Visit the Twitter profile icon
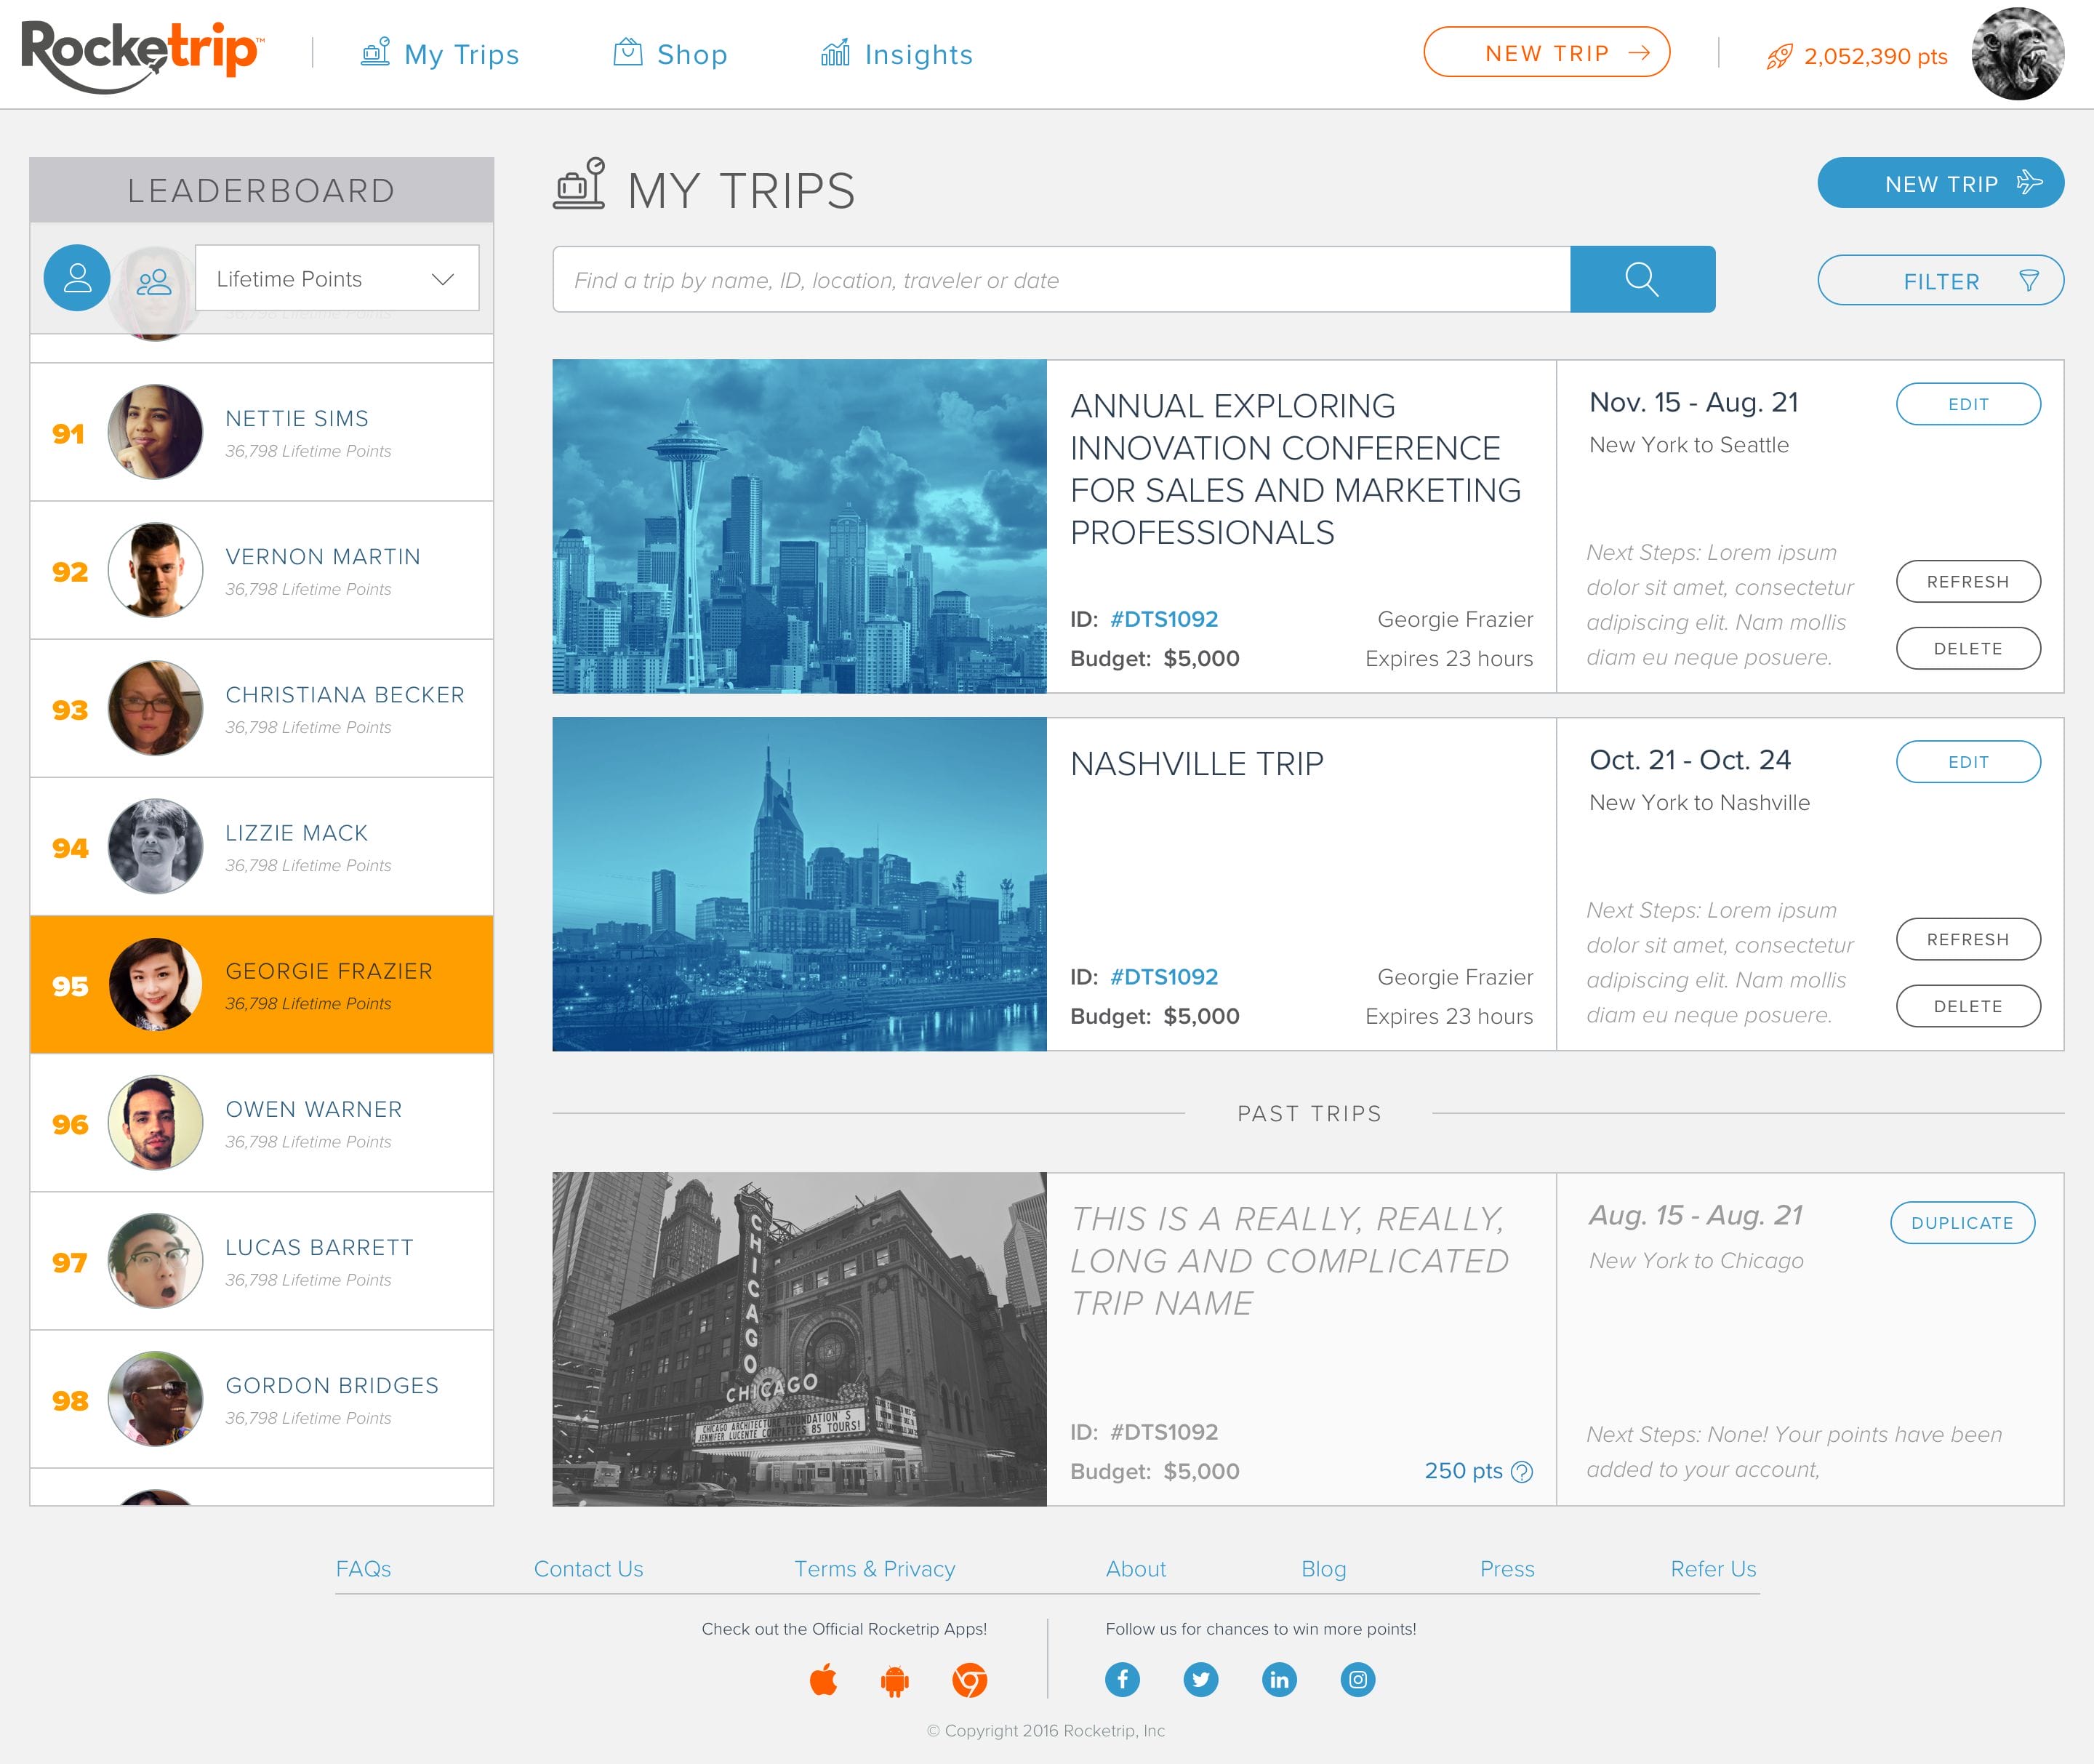This screenshot has width=2094, height=1764. tap(1200, 1679)
